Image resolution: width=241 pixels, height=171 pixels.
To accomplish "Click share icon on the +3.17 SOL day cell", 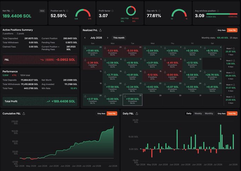I will click(85, 96).
